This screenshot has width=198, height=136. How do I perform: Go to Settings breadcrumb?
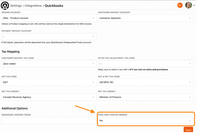pyautogui.click(x=16, y=6)
